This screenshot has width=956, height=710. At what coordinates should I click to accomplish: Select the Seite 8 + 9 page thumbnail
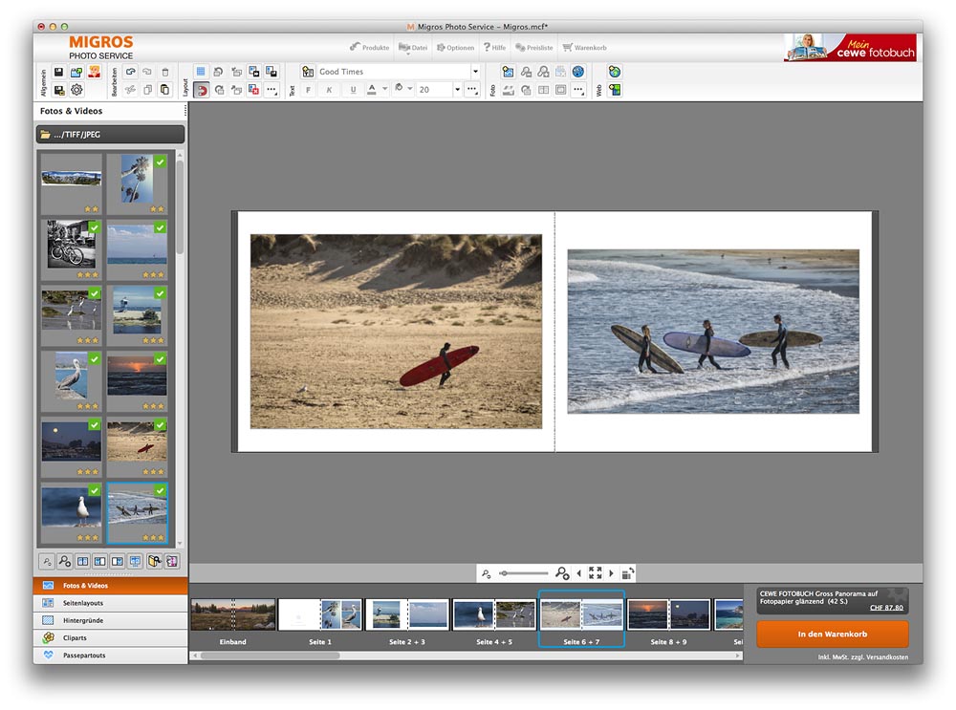point(668,620)
